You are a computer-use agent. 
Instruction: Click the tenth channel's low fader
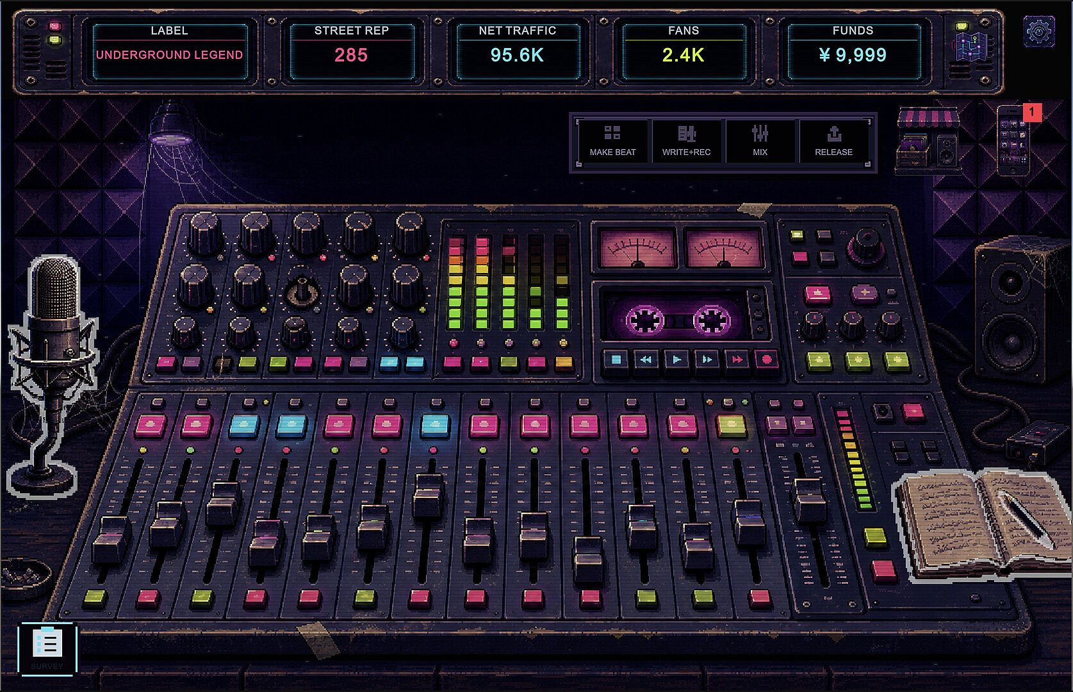588,560
